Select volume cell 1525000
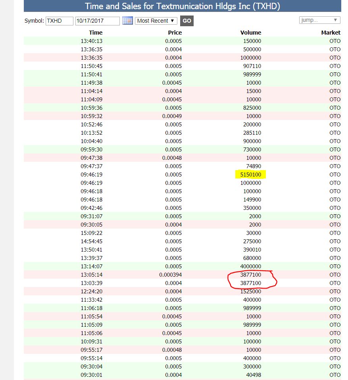Screen dimensions: 348x380 [250, 291]
